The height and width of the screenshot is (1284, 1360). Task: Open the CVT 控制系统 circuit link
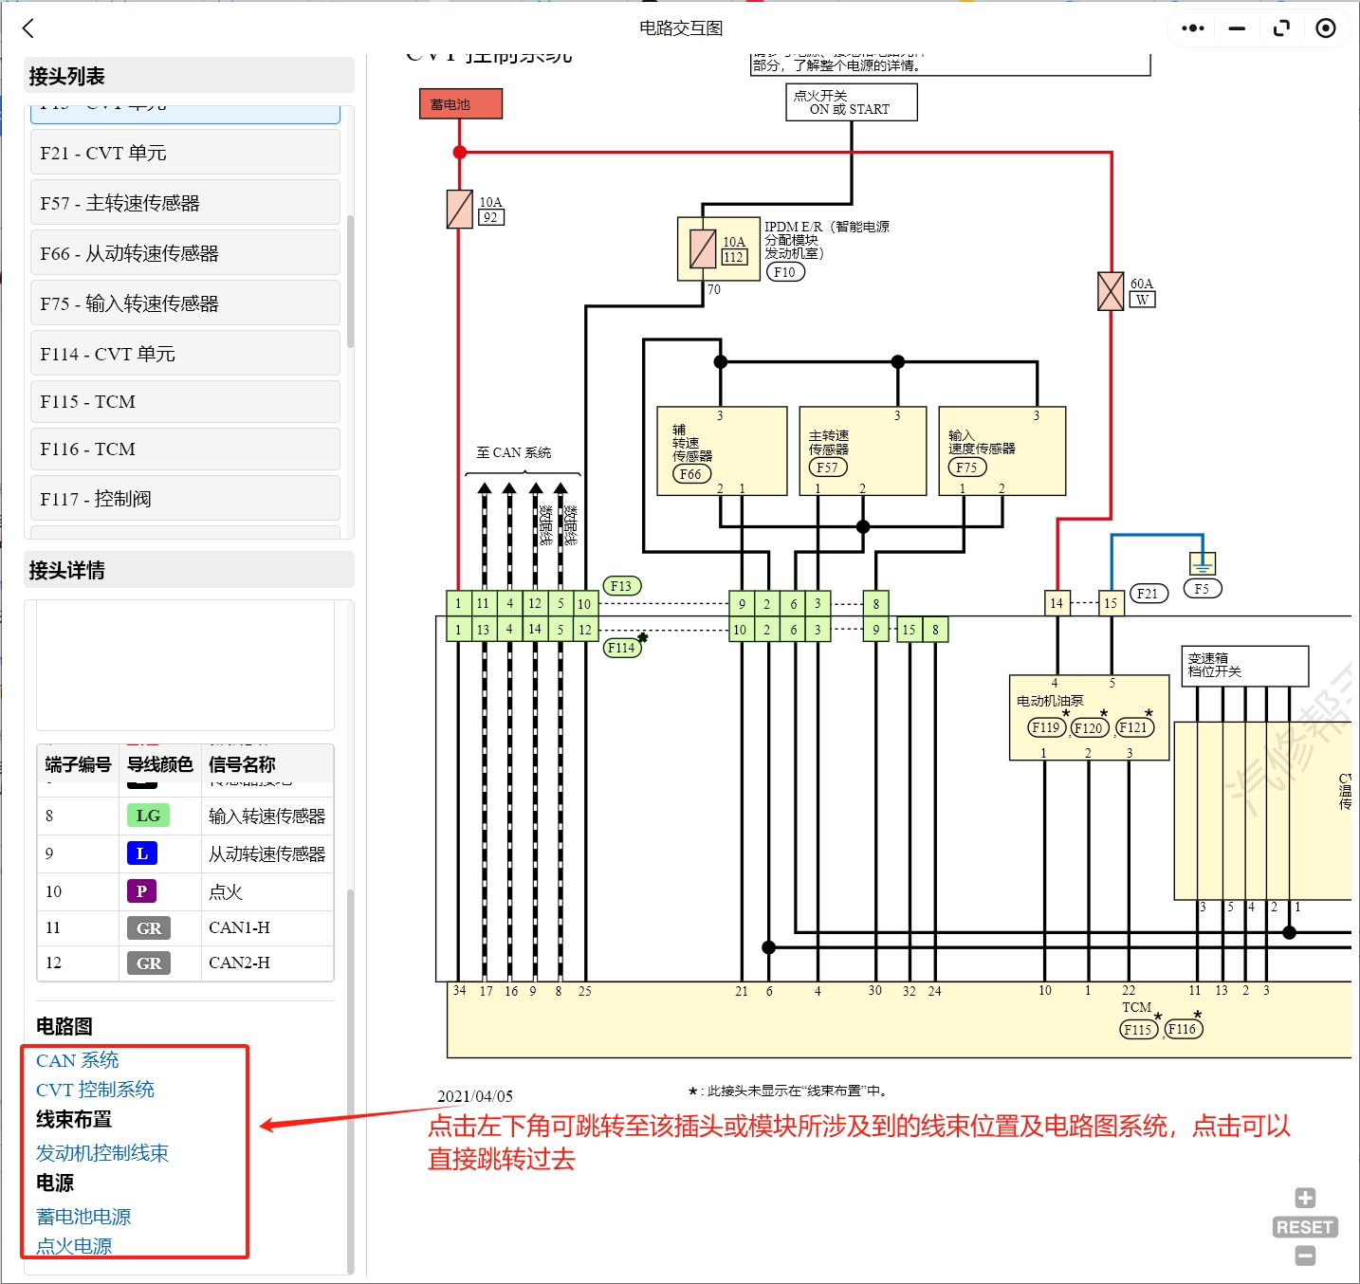[x=95, y=1089]
